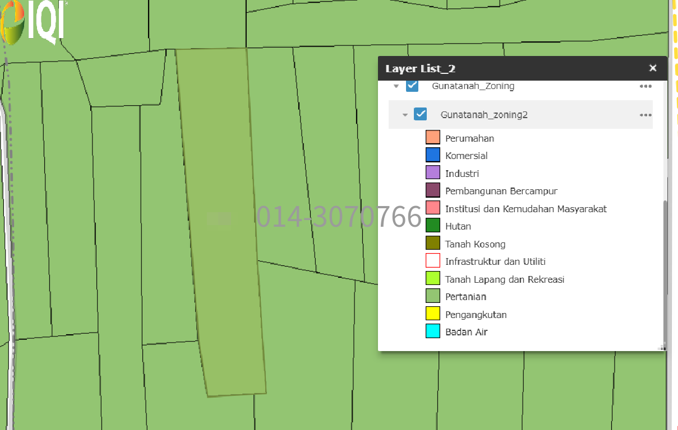Select the Gunatanah_Zoning layer name
Image resolution: width=678 pixels, height=430 pixels.
click(x=473, y=86)
